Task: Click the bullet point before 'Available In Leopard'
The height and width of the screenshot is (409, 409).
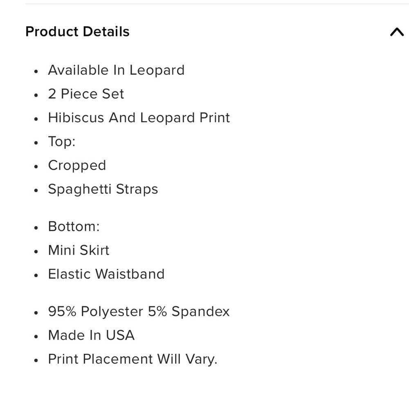Action: coord(36,71)
